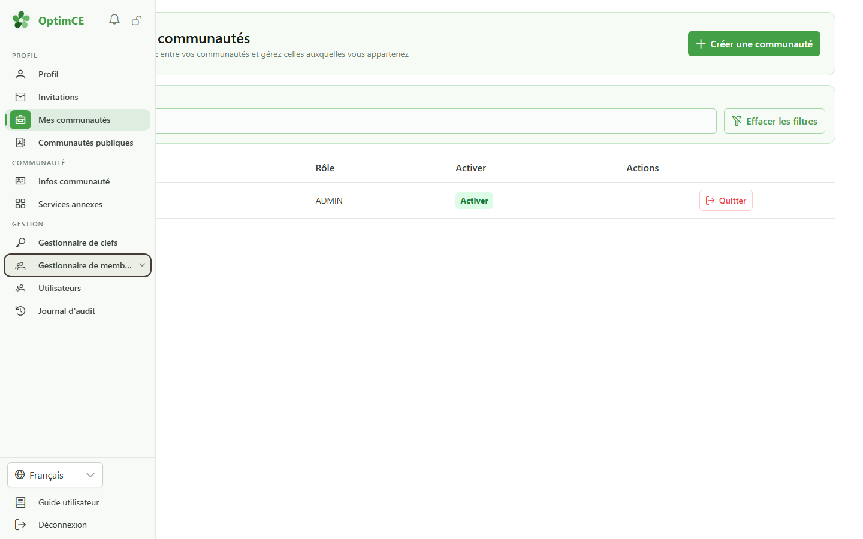Click the Communautés publiques contact-book icon
Viewport: 863px width, 539px height.
pos(20,143)
